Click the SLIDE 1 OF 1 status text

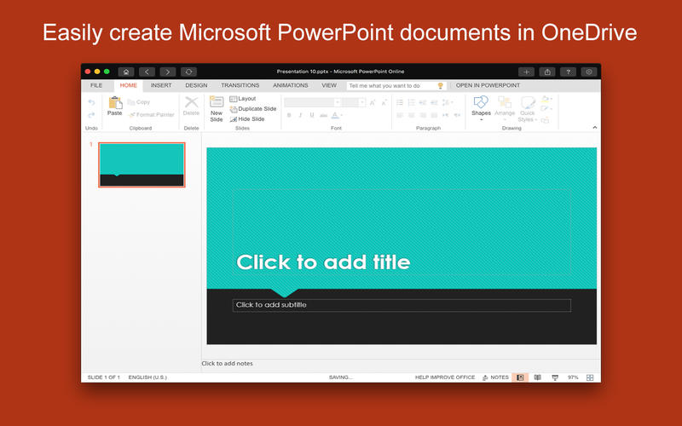[103, 377]
